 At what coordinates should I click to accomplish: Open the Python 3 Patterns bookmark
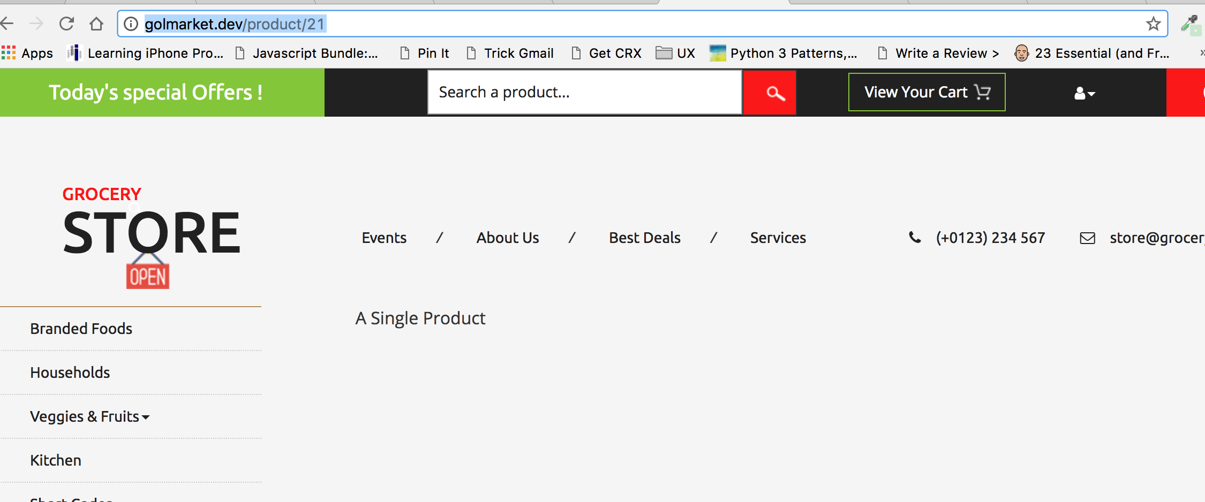pyautogui.click(x=784, y=53)
